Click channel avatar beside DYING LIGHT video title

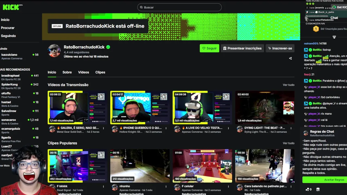(240, 129)
